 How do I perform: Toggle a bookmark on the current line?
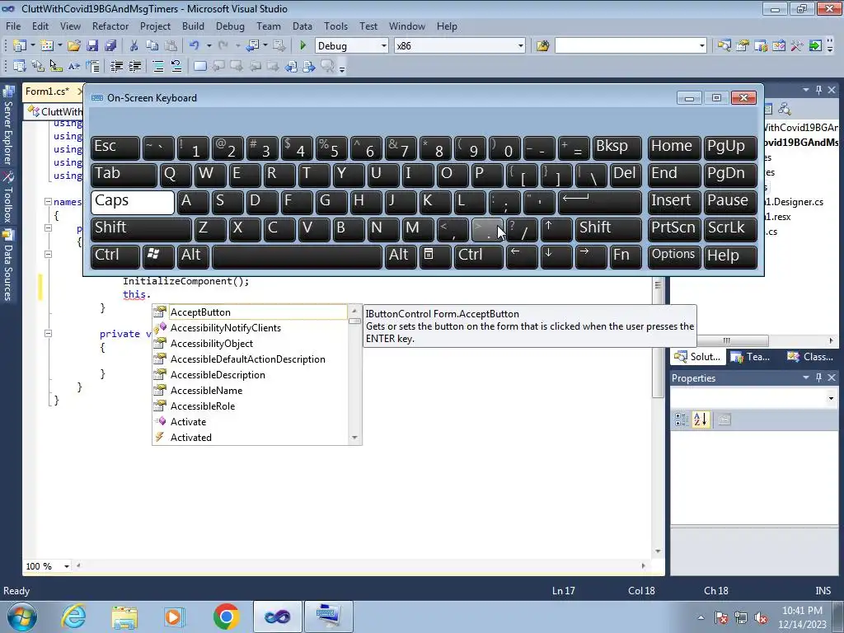199,66
